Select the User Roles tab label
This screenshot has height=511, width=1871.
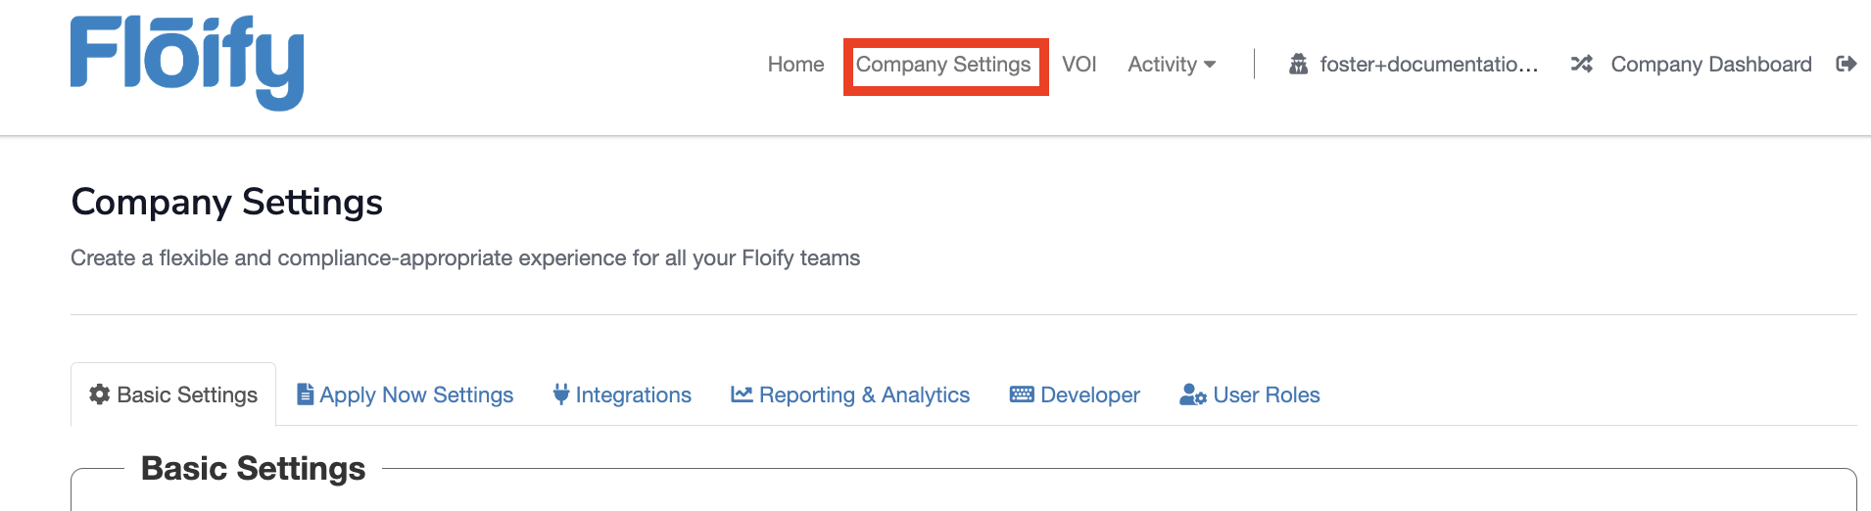(x=1267, y=395)
